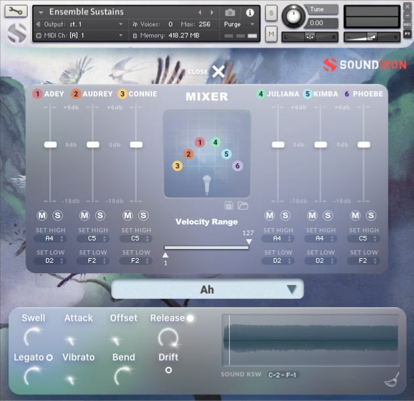Image resolution: width=414 pixels, height=401 pixels.
Task: Expand the Ensemble Sustains instrument menu
Action: point(42,12)
